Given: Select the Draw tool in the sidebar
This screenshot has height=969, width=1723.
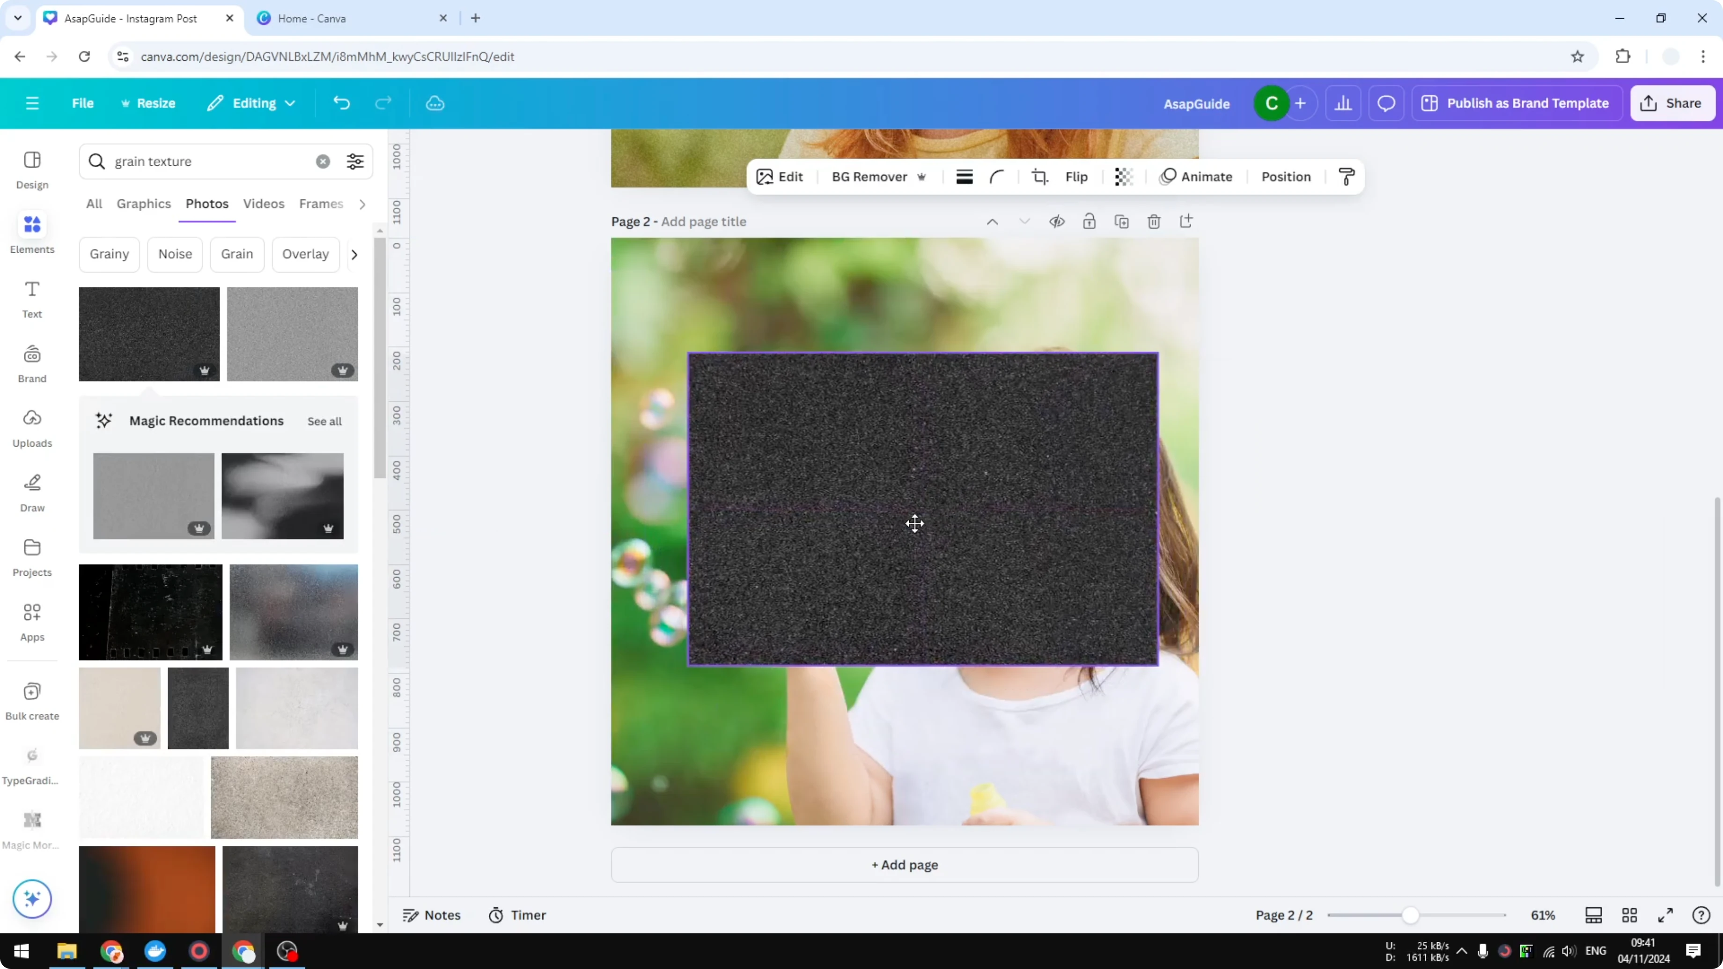Looking at the screenshot, I should (31, 492).
